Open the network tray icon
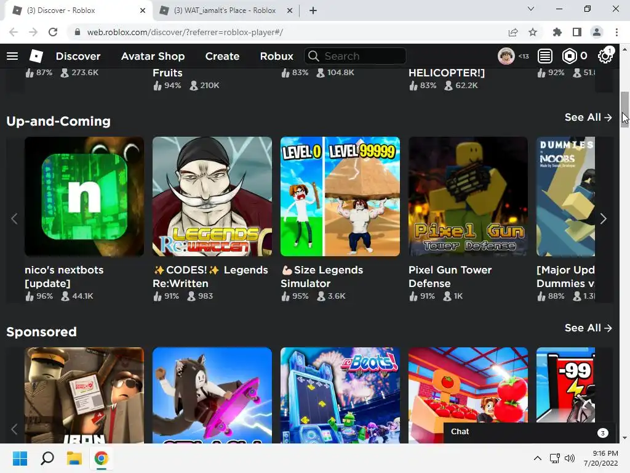 (555, 458)
